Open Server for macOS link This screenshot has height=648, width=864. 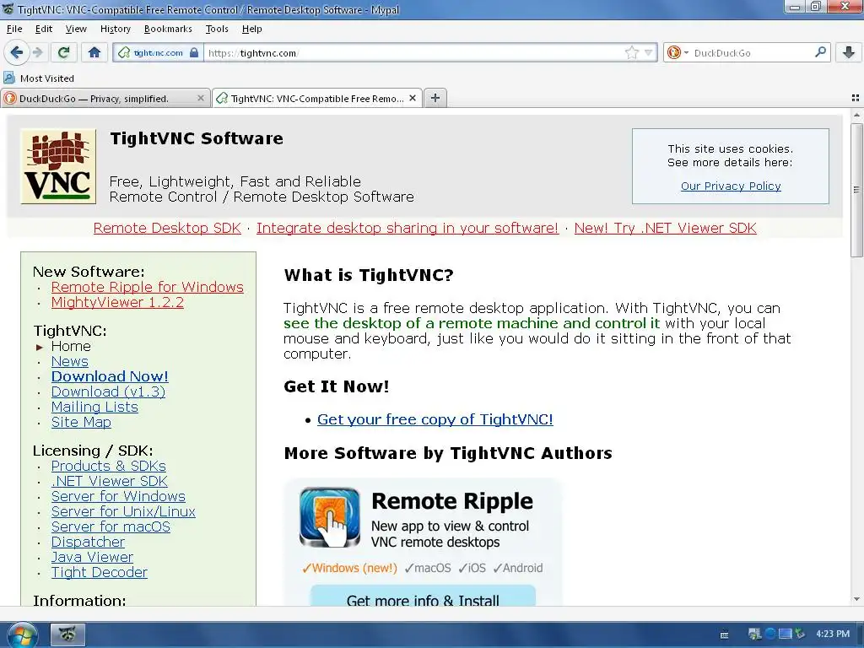[111, 526]
